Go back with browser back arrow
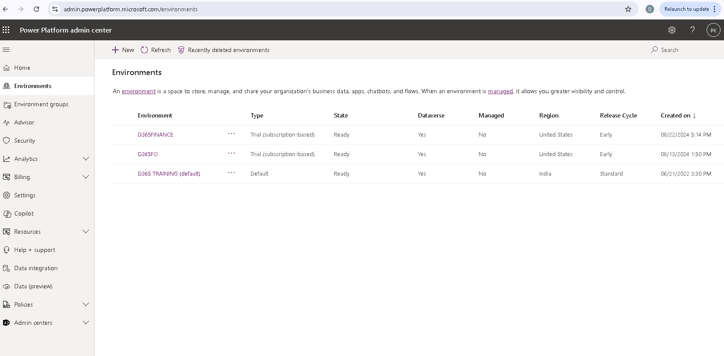 point(5,9)
